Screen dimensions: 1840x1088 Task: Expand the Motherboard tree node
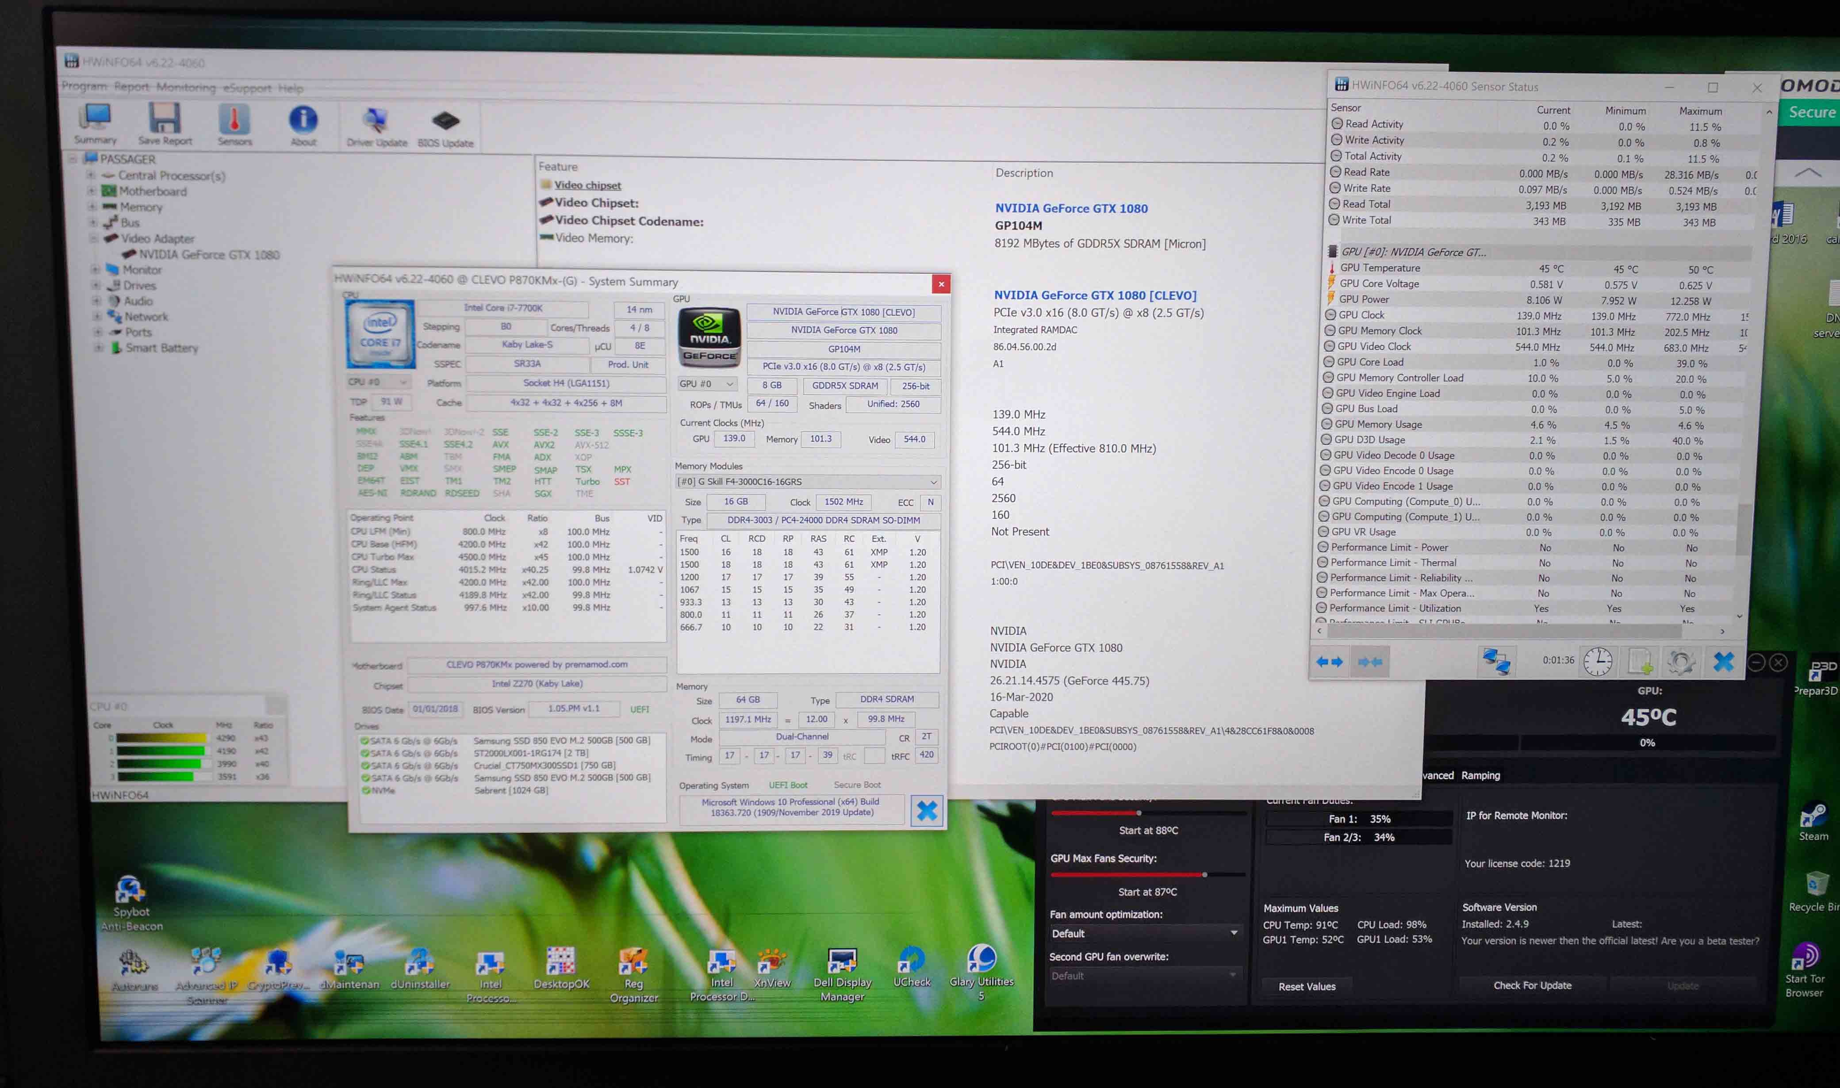click(x=91, y=191)
